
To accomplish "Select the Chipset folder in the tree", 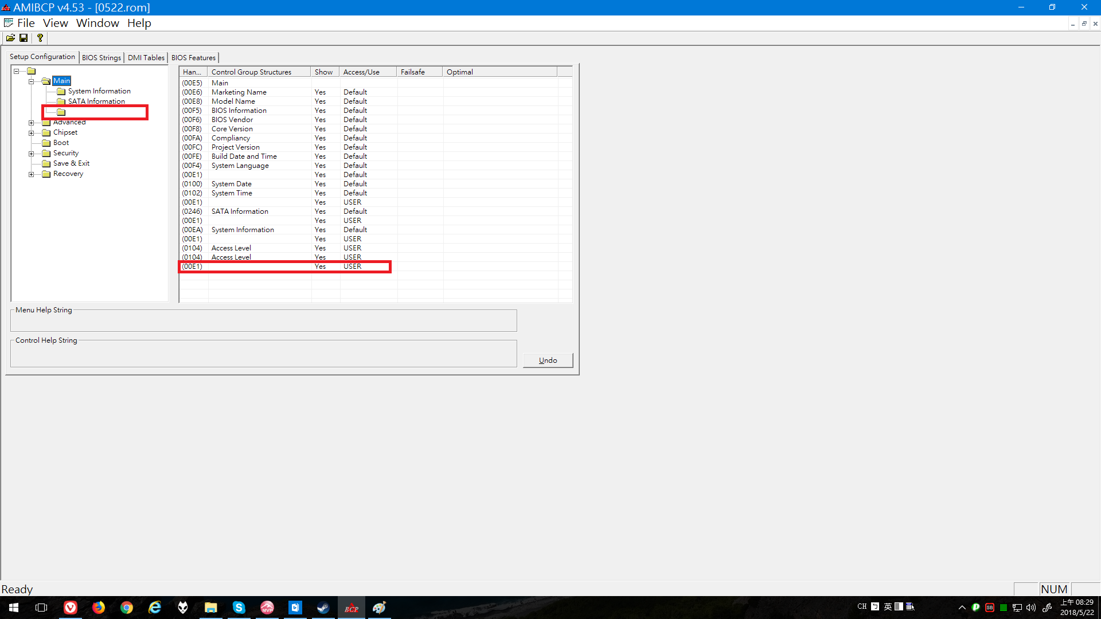I will coord(65,132).
